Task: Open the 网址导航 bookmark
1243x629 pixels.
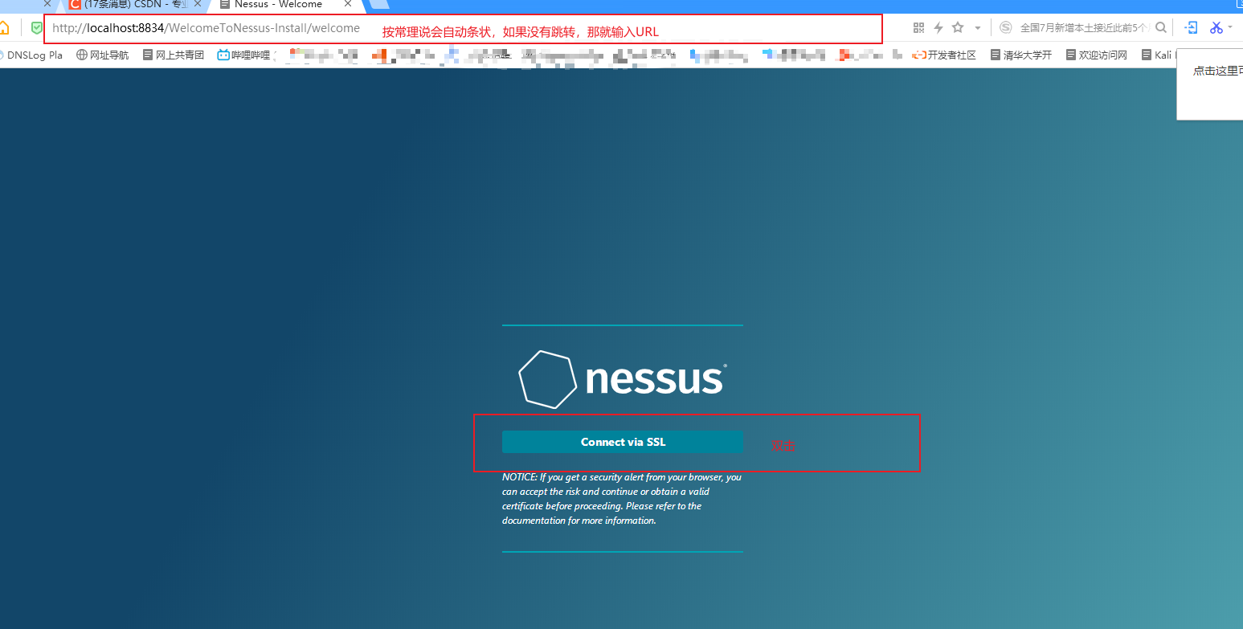Action: pos(102,55)
